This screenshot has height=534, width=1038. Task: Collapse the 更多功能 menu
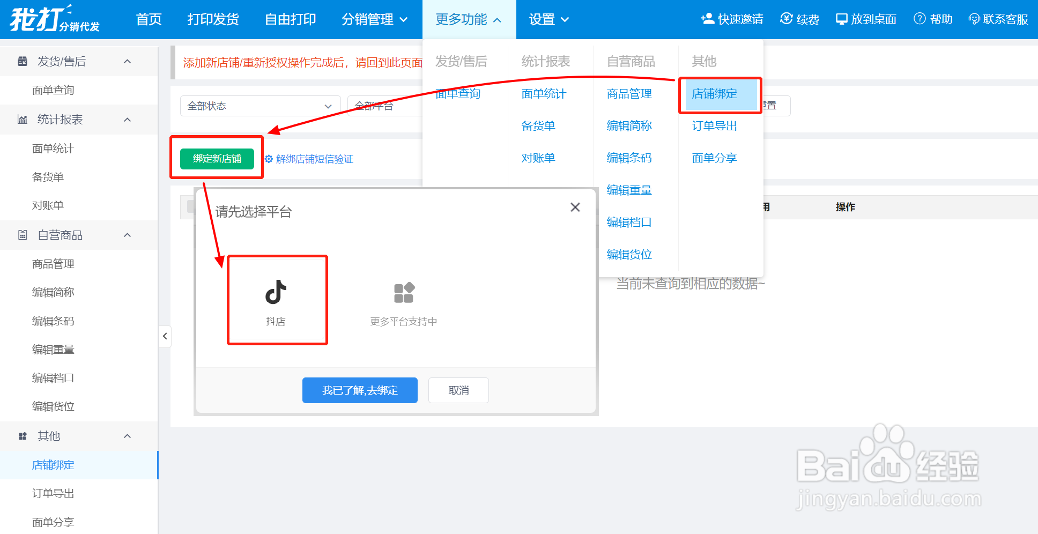click(x=469, y=19)
